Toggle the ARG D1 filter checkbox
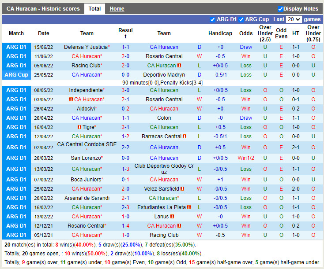 point(213,19)
